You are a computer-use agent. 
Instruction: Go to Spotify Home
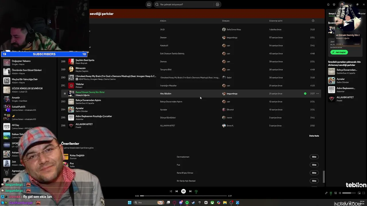point(149,4)
